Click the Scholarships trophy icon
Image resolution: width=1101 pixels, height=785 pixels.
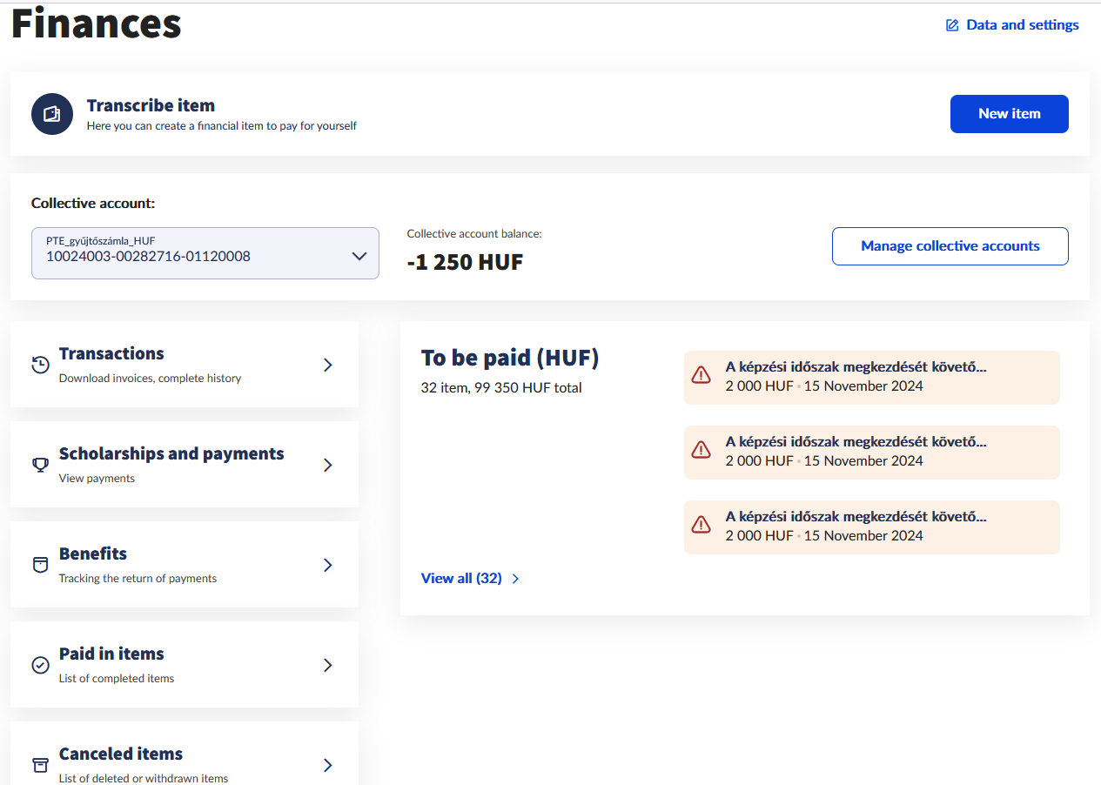coord(40,465)
